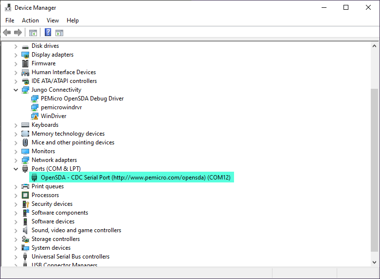380x279 pixels.
Task: Click the vertical scrollbar thumb
Action: point(374,170)
